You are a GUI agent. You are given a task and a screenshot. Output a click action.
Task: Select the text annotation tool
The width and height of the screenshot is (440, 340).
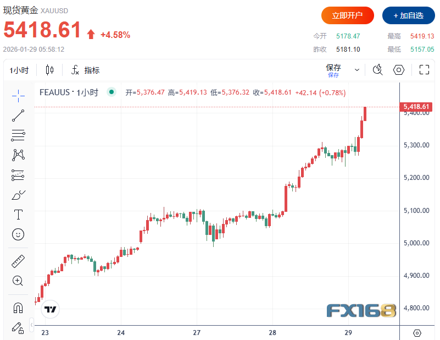pos(18,215)
